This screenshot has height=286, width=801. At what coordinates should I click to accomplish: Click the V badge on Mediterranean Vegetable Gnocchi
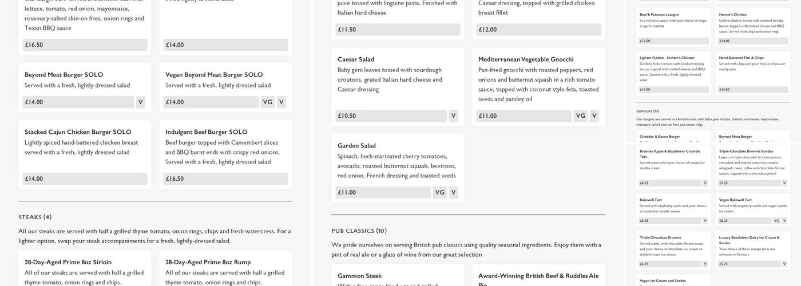pos(594,116)
